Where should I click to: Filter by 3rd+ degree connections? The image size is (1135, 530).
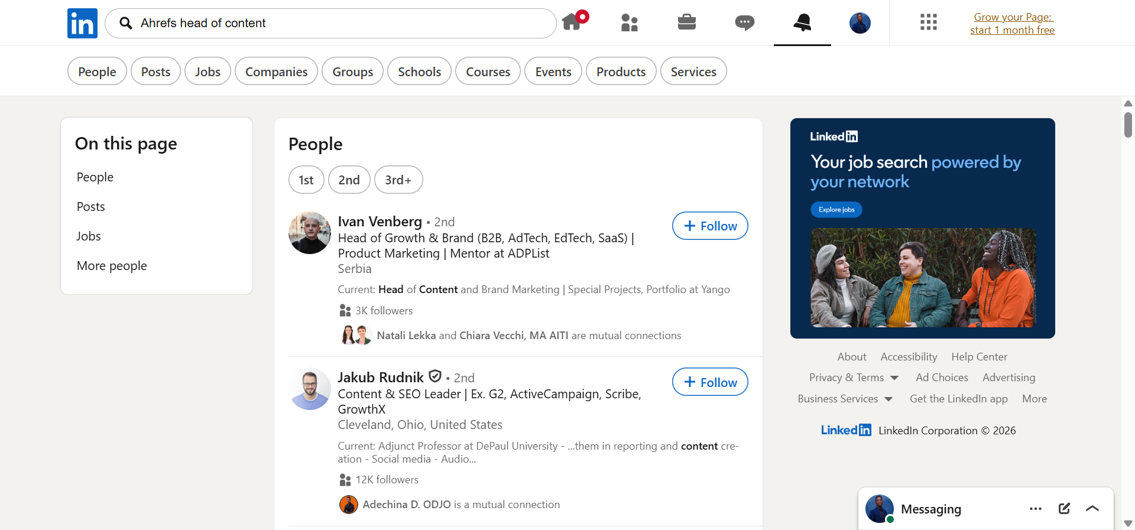[398, 180]
